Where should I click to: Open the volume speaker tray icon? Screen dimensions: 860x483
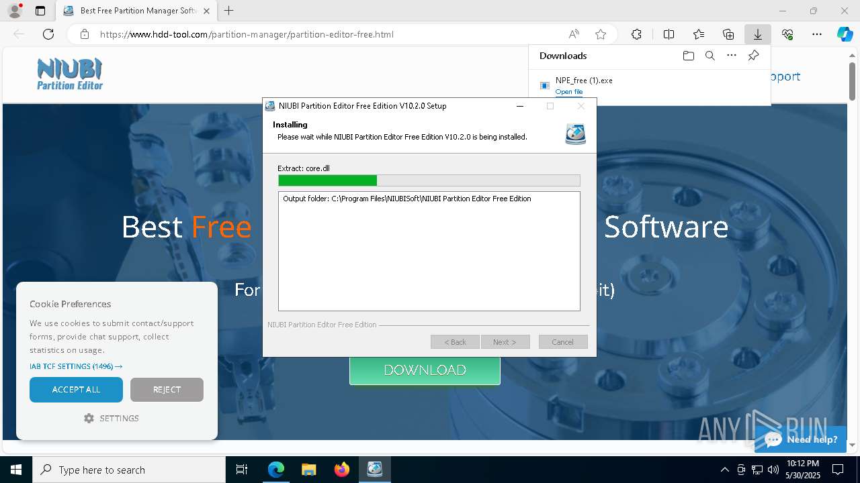point(773,470)
